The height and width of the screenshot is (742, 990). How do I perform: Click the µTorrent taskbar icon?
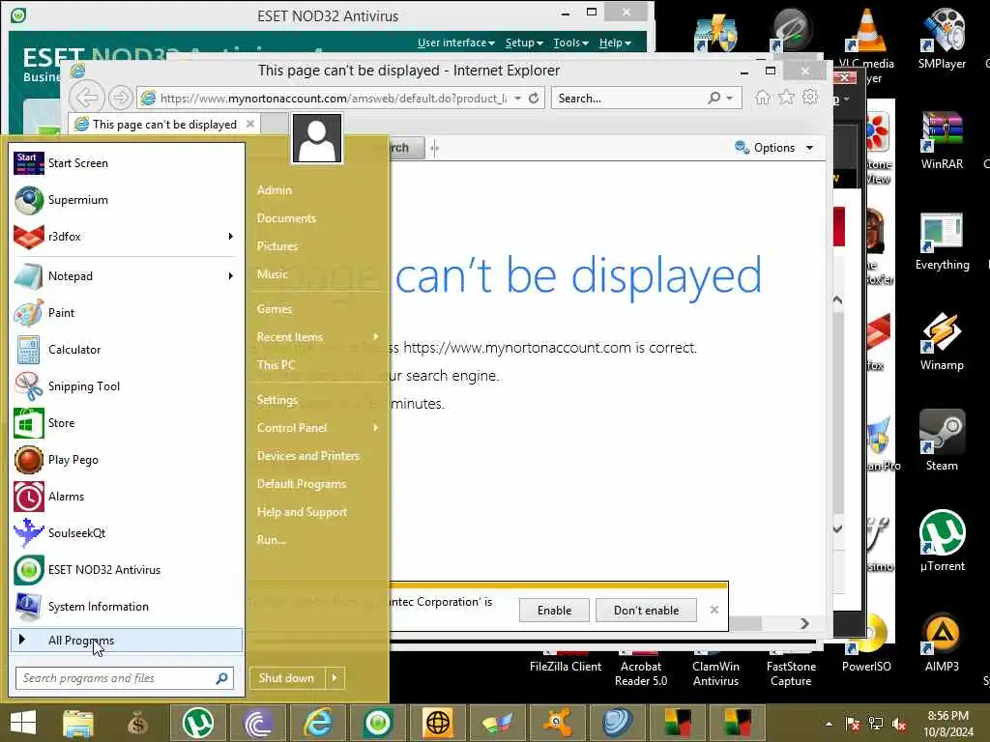197,723
